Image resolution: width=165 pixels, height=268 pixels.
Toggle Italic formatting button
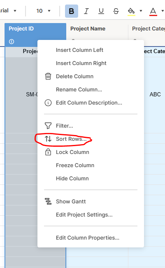pyautogui.click(x=86, y=11)
